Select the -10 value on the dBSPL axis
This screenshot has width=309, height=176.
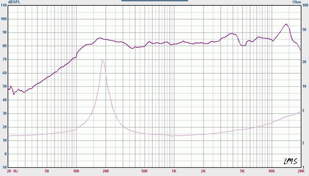click(4, 167)
